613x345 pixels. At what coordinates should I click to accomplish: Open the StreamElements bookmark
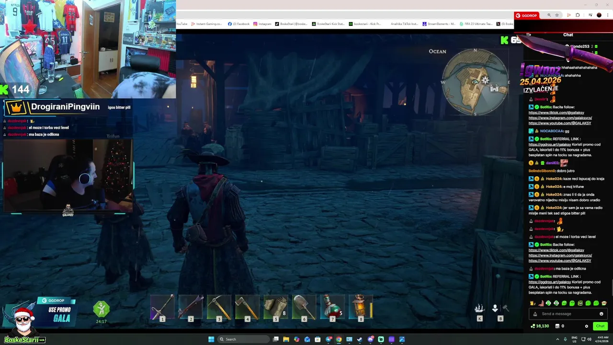click(439, 24)
